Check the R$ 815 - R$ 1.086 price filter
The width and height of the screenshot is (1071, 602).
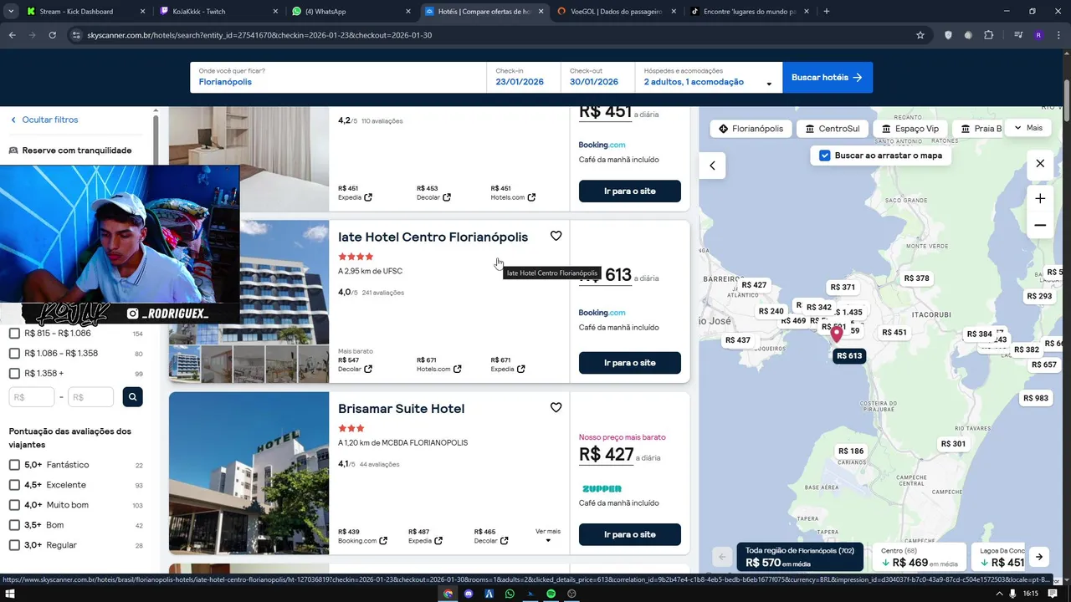(x=14, y=334)
